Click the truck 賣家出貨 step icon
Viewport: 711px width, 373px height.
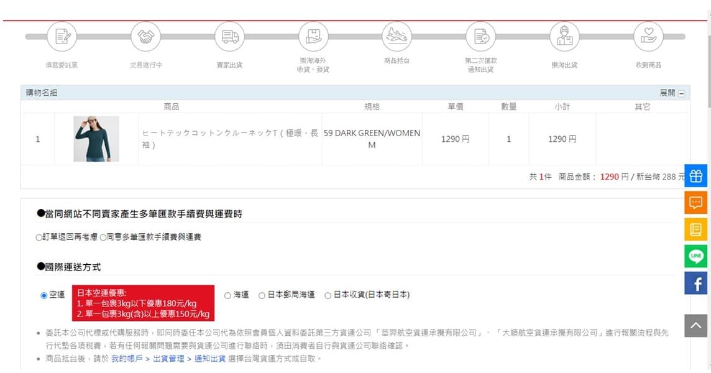click(229, 36)
